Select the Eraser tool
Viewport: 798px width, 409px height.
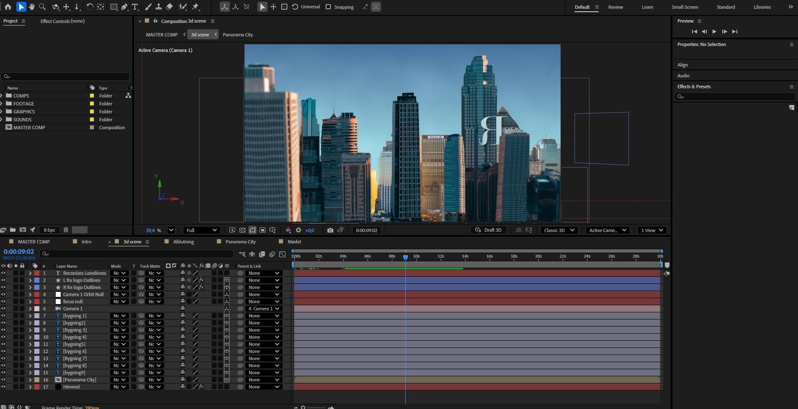pyautogui.click(x=169, y=7)
